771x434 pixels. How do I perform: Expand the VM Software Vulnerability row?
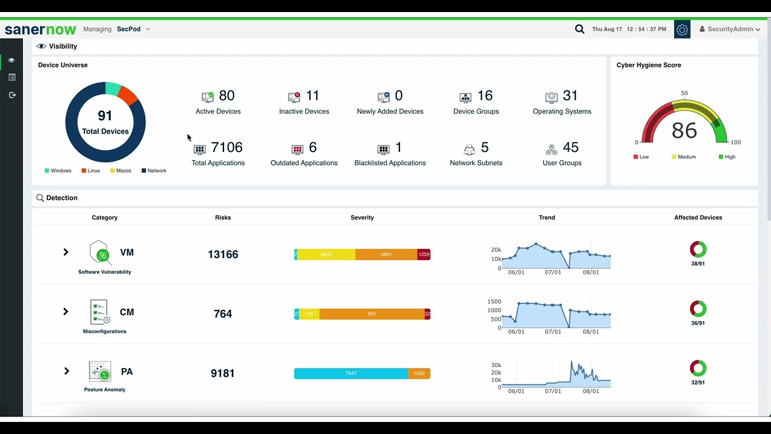click(x=66, y=252)
